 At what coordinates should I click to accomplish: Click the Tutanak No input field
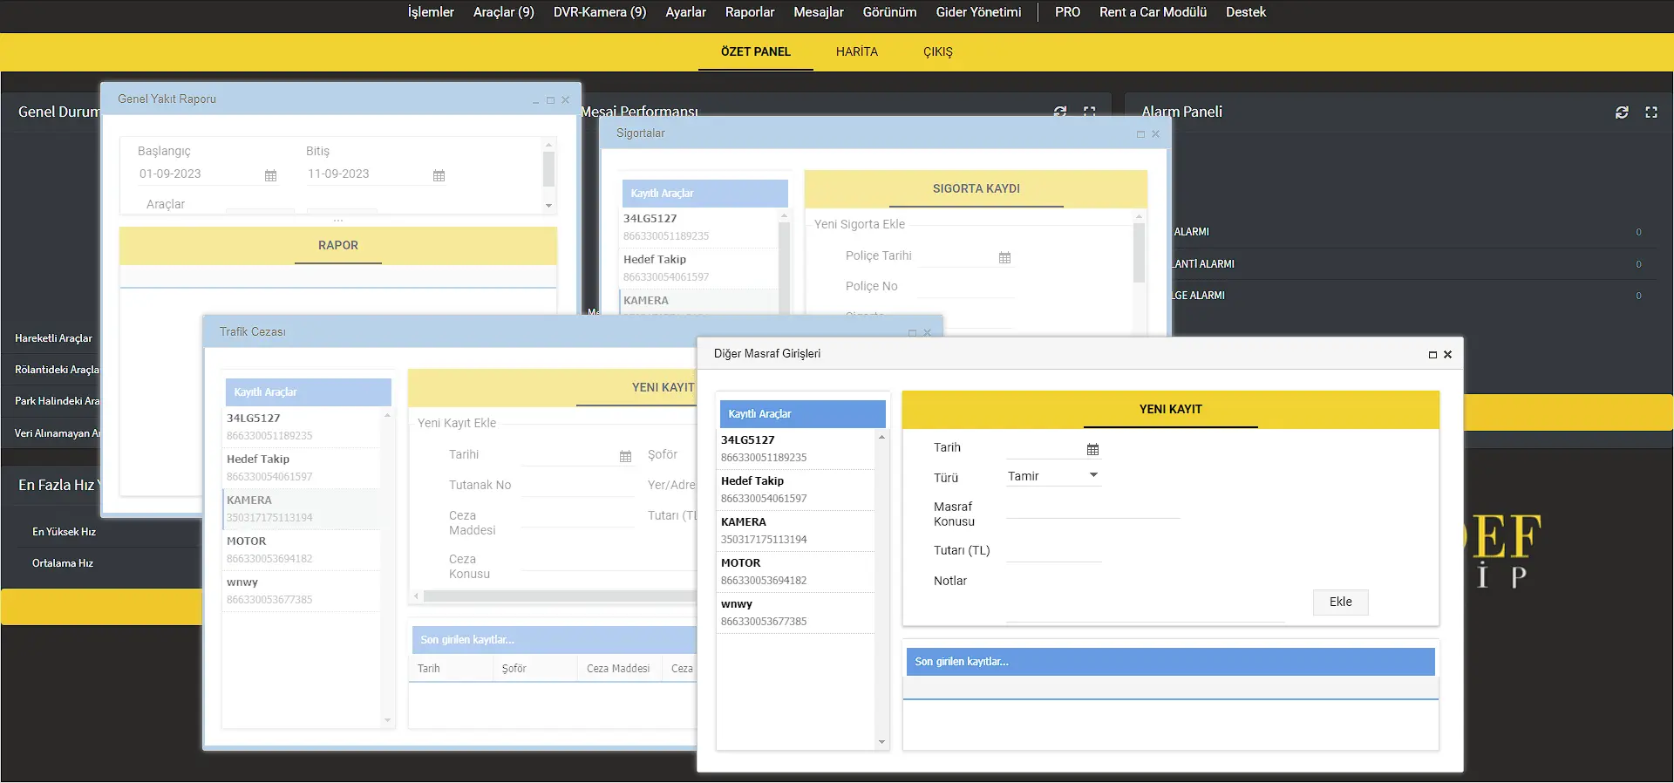[578, 486]
